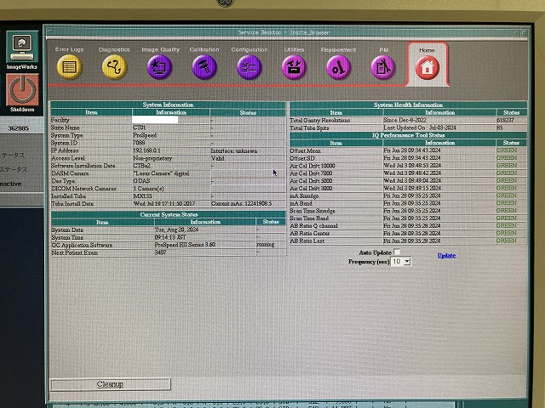
Task: Open the Utilities icon
Action: tap(295, 68)
